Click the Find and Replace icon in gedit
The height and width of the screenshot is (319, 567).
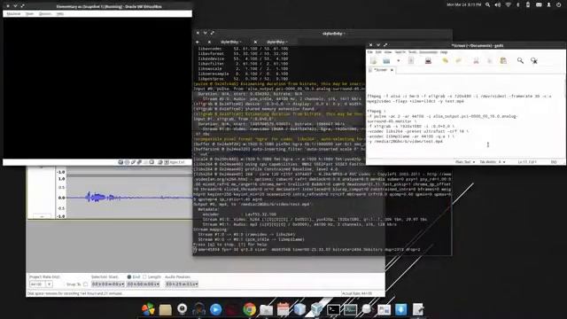point(534,61)
